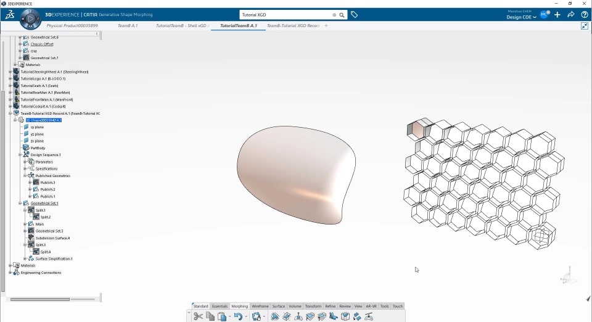Open the Paste dropdown arrow

click(229, 316)
